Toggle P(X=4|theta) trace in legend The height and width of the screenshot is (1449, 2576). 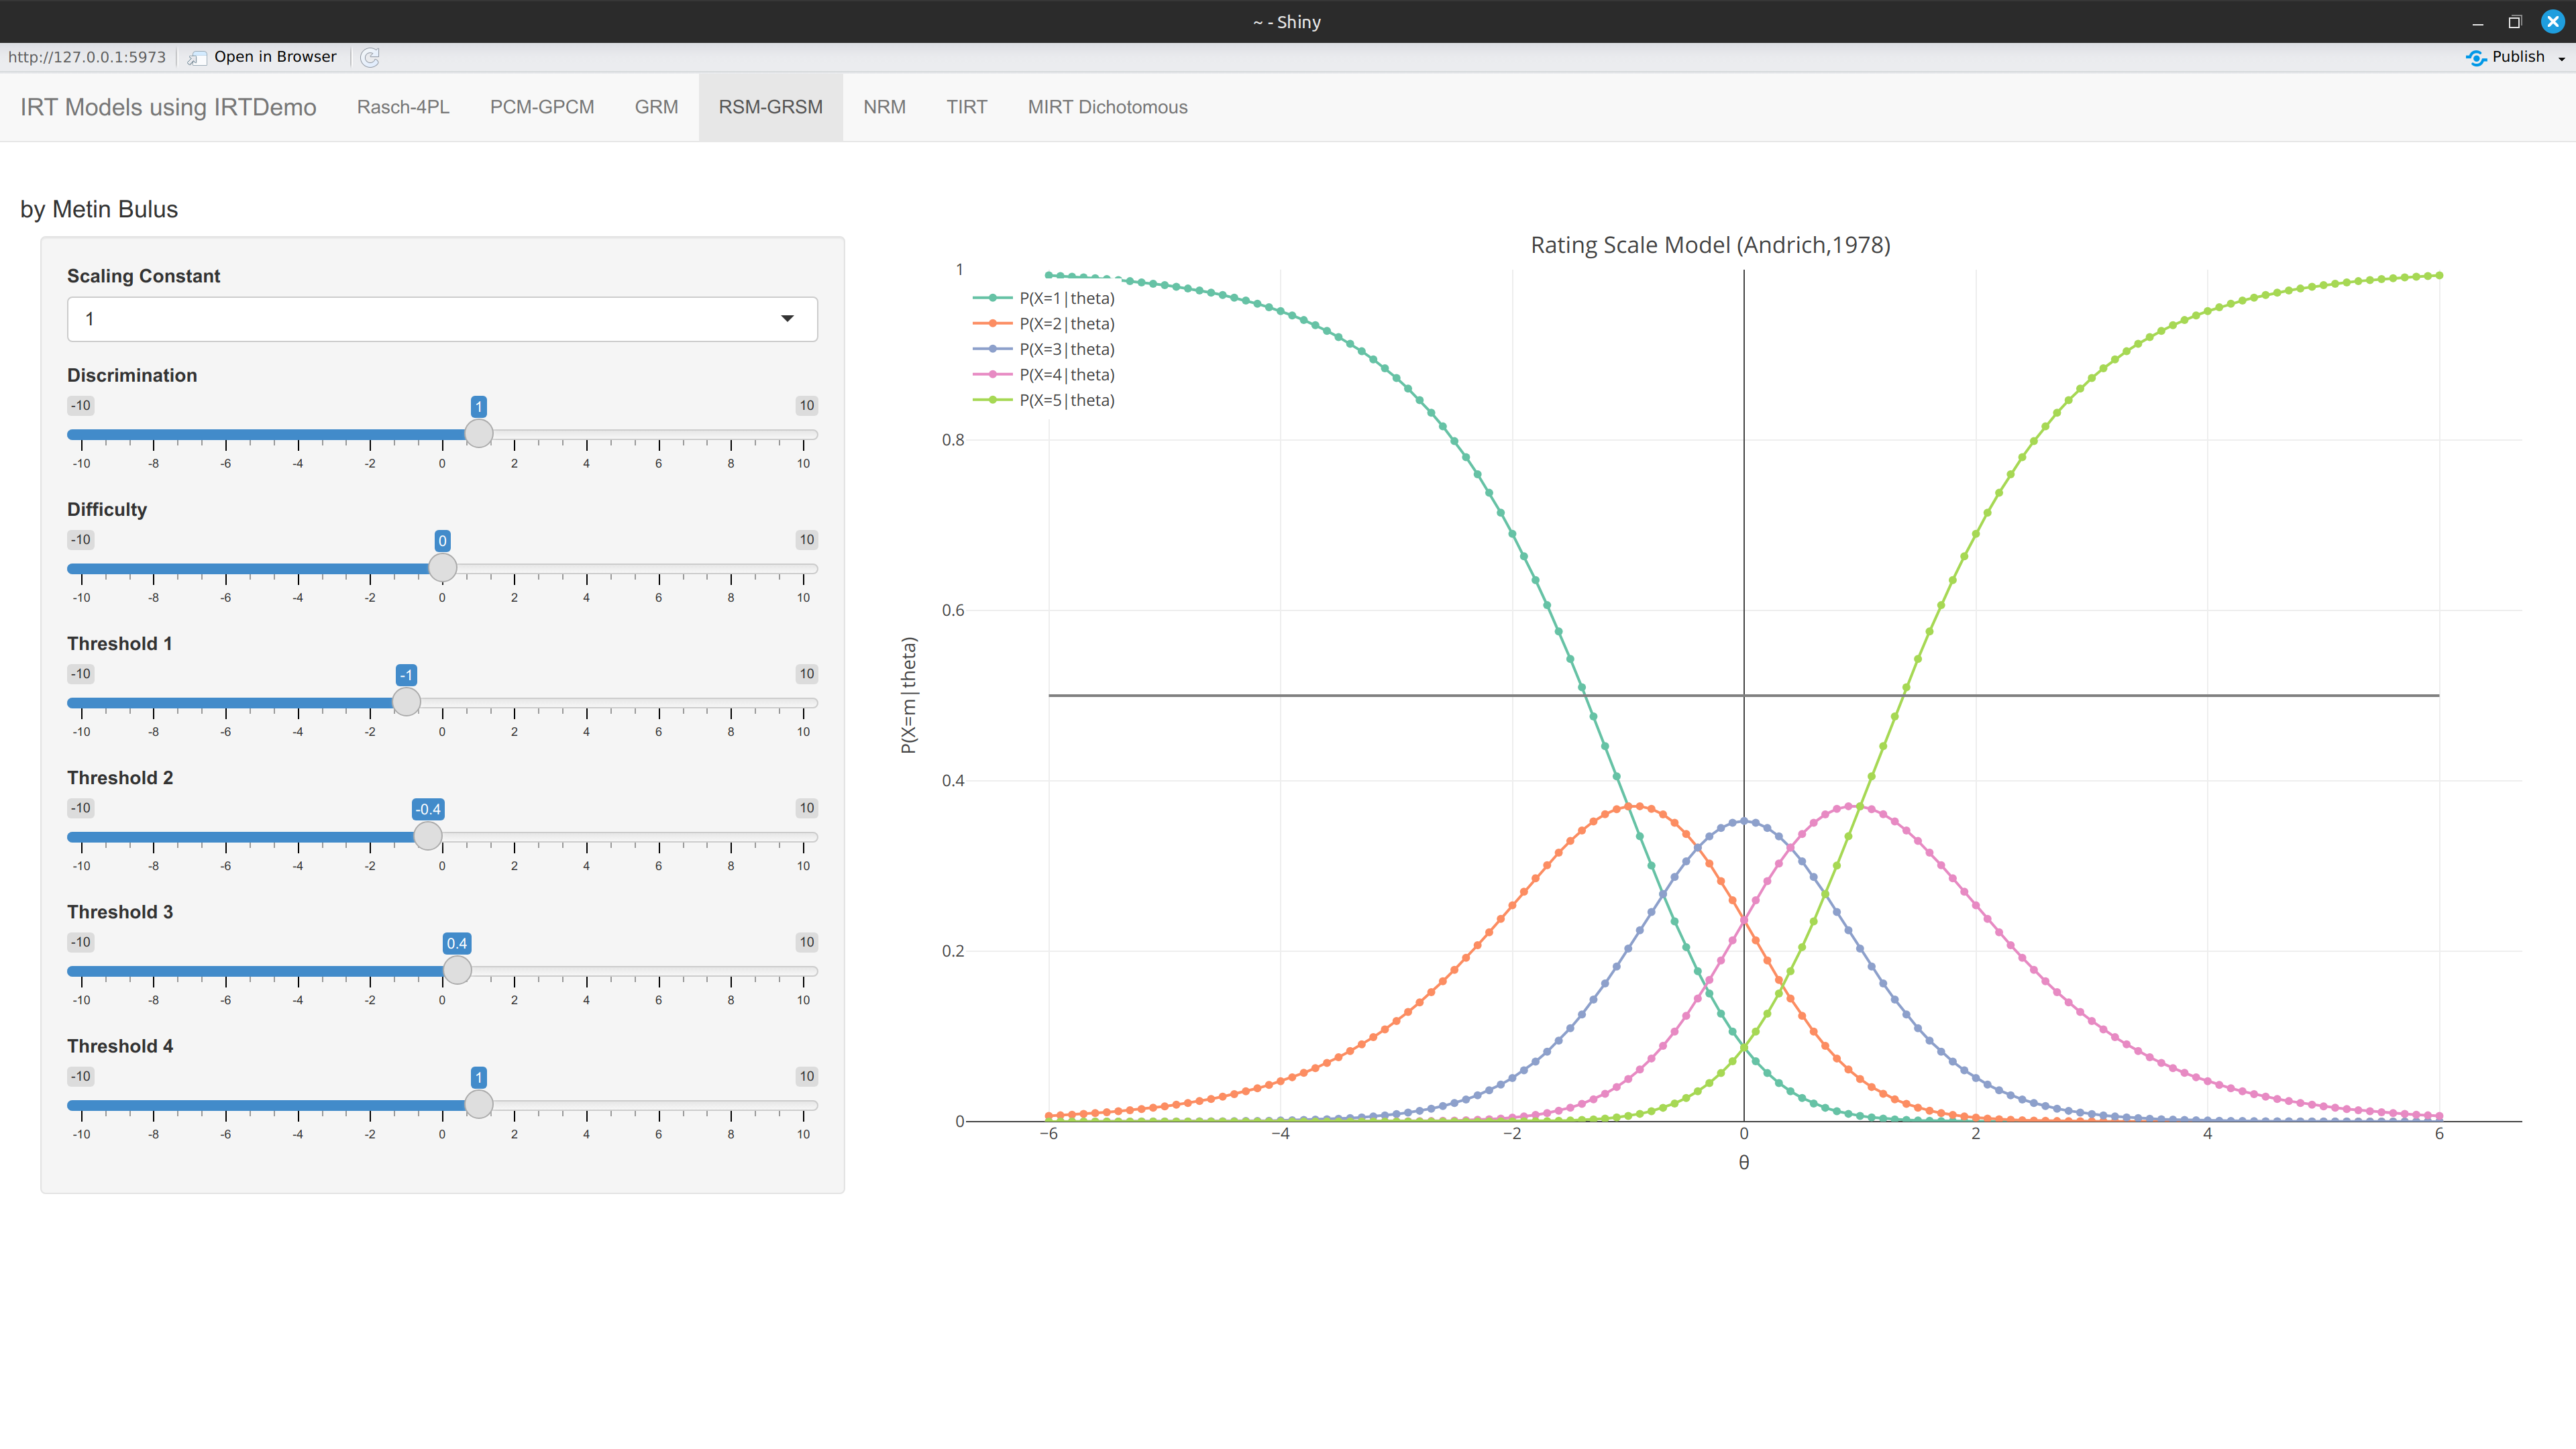click(x=1044, y=375)
